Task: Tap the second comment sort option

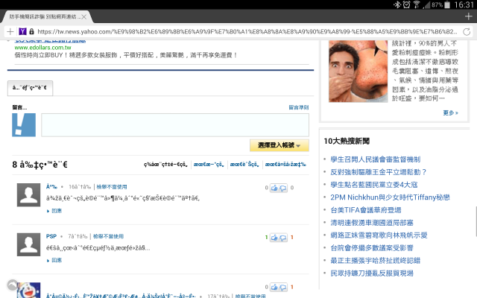Action: point(209,165)
